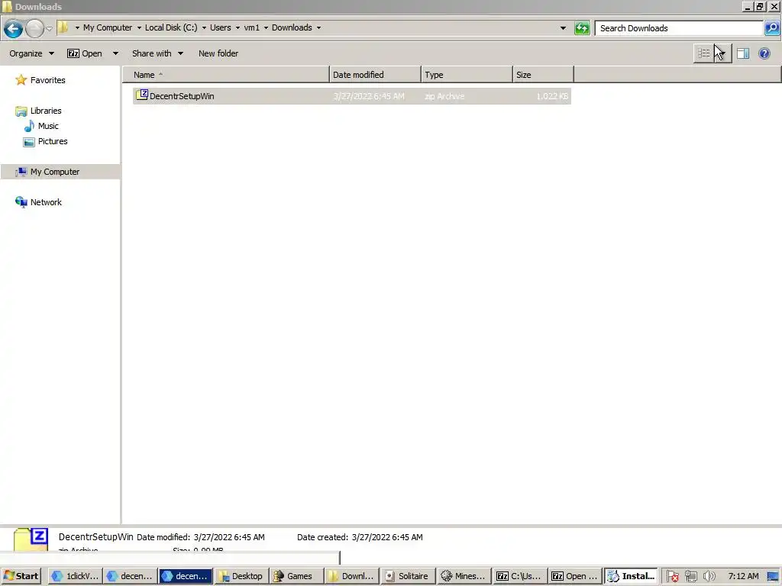Expand the vm1 breadcrumb arrow

tap(266, 28)
